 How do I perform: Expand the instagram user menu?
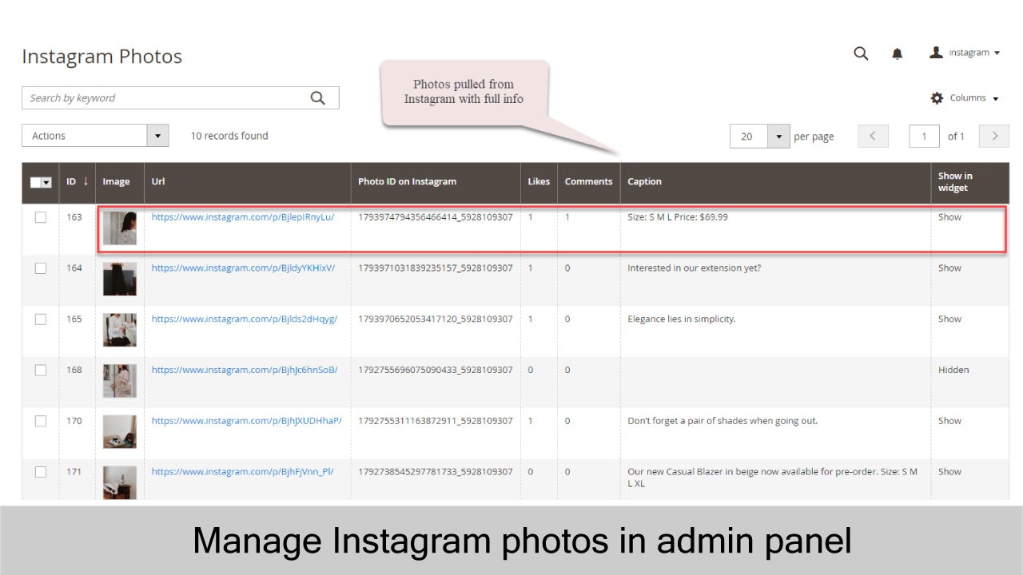(x=969, y=52)
